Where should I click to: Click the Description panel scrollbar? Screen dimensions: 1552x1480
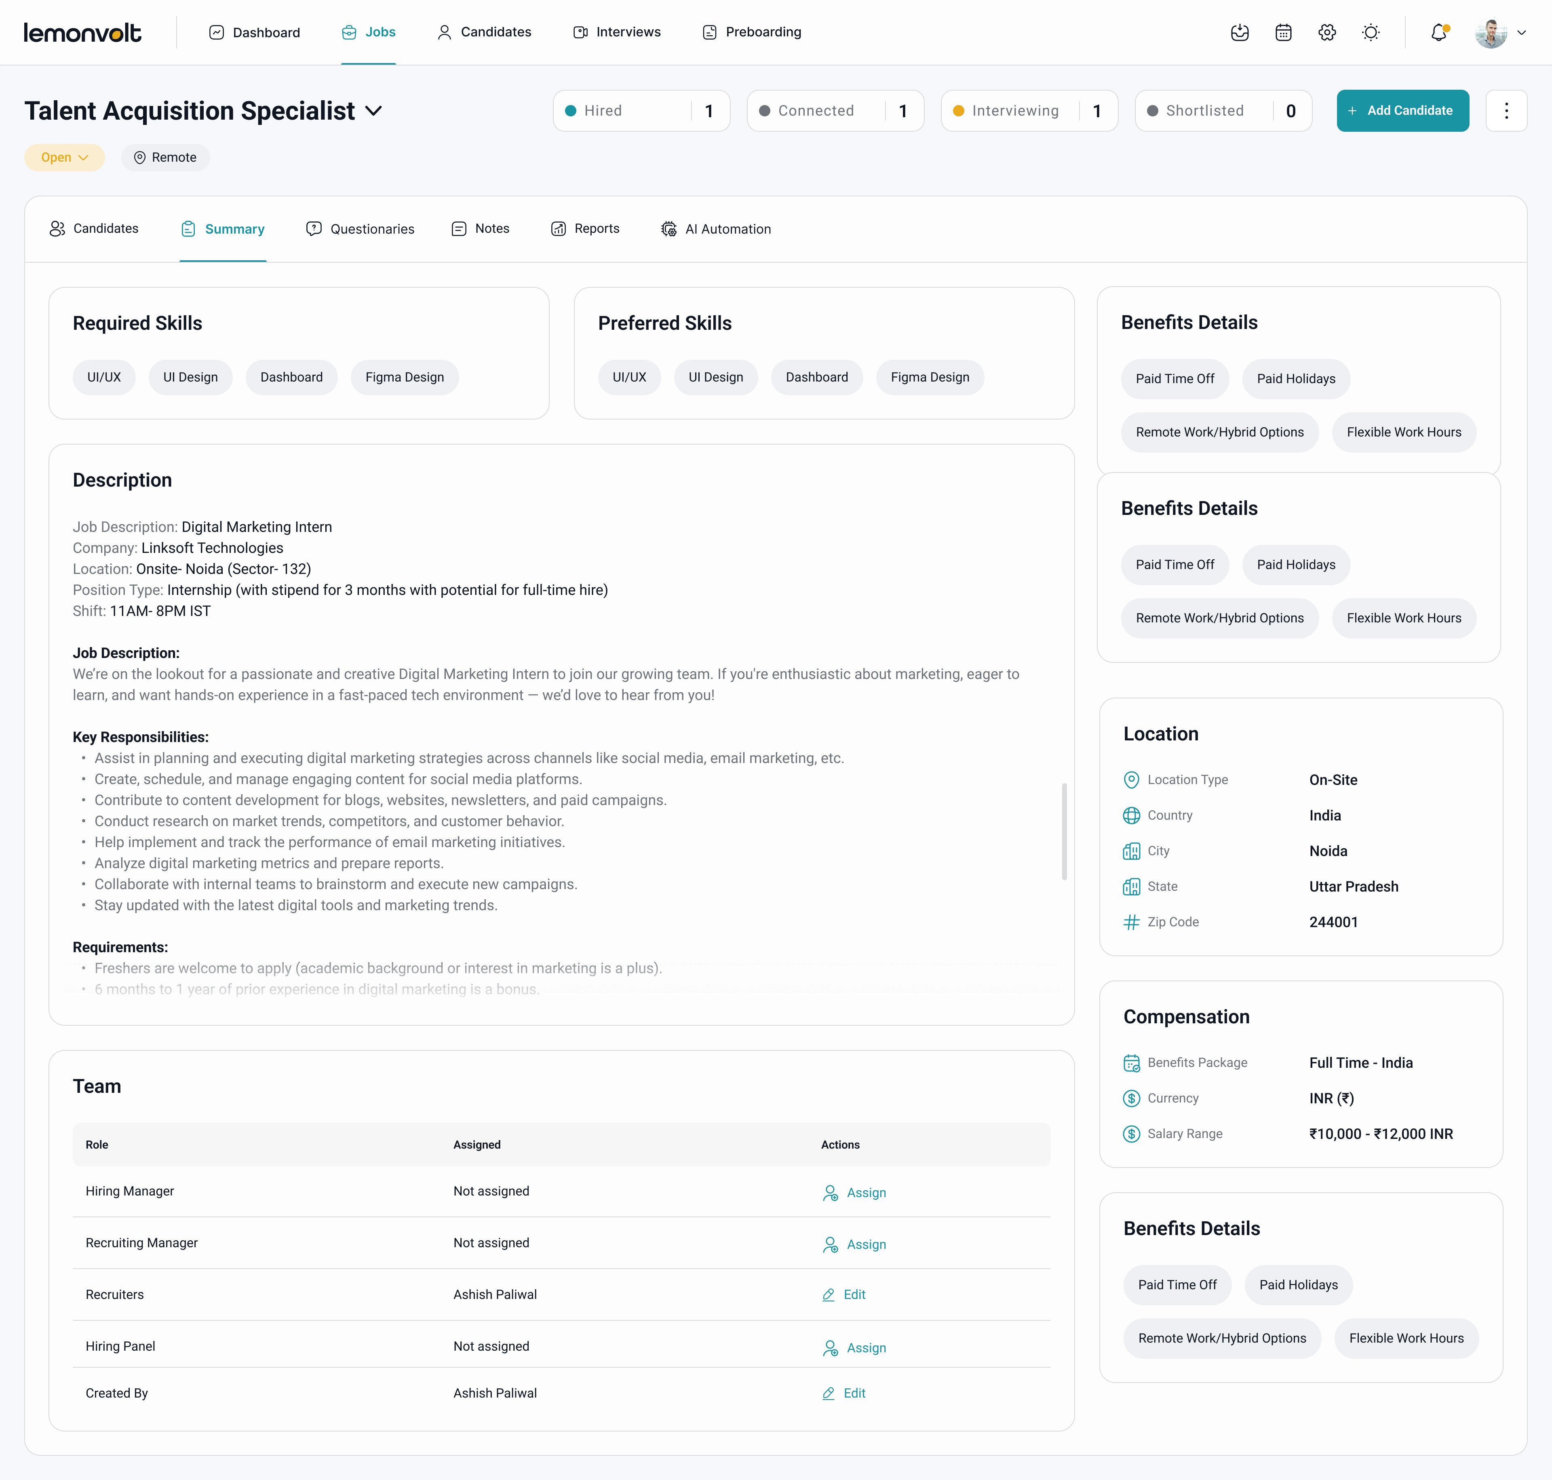[1065, 831]
